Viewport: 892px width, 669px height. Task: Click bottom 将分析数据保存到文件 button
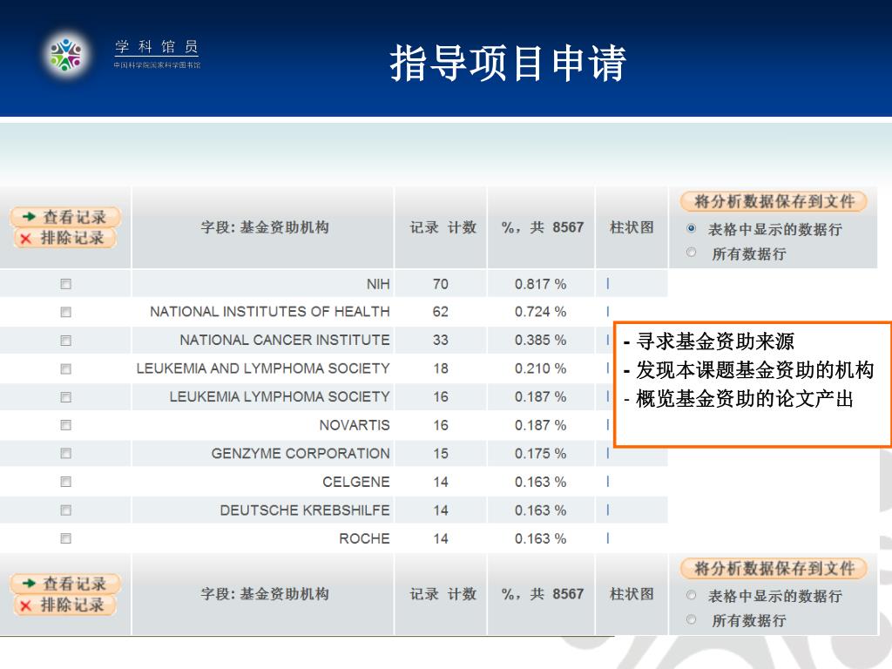point(774,568)
